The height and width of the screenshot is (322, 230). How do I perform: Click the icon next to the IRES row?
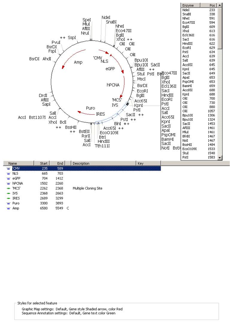(x=8, y=198)
